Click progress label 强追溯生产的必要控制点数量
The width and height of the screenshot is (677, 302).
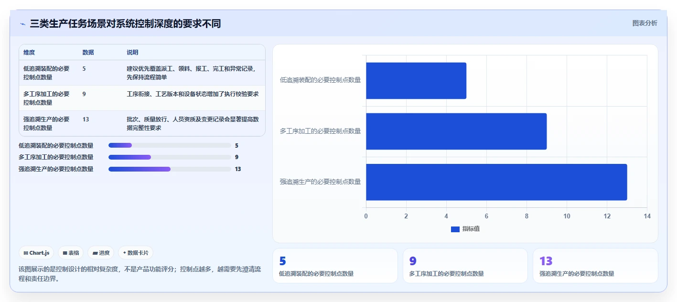(56, 169)
